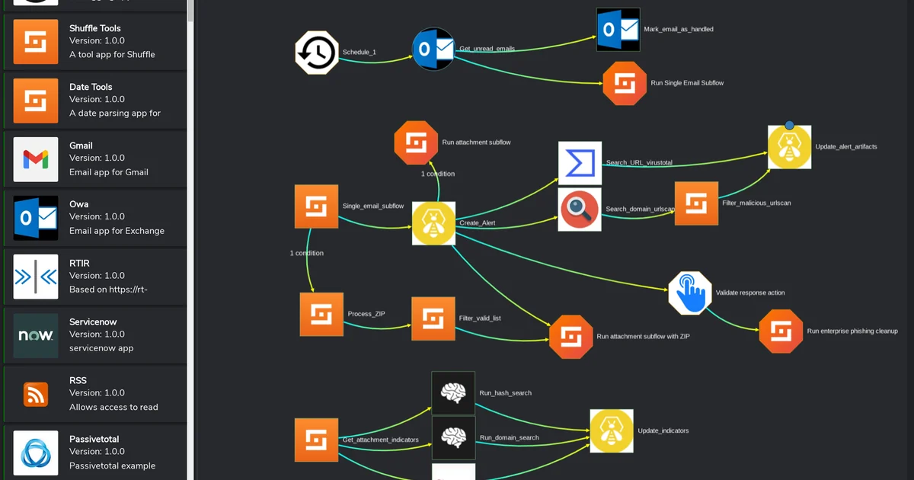The image size is (914, 480).
Task: Select the Mark_email_as_handled node icon
Action: (618, 30)
